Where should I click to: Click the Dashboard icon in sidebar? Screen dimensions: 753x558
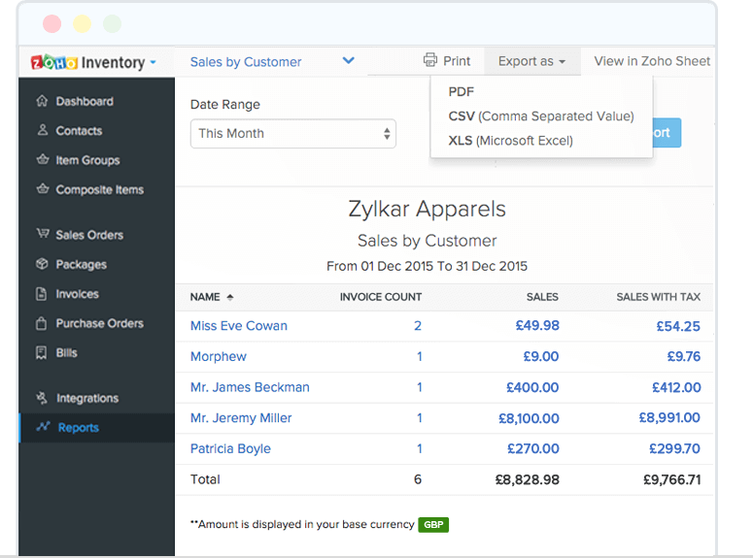pyautogui.click(x=42, y=101)
